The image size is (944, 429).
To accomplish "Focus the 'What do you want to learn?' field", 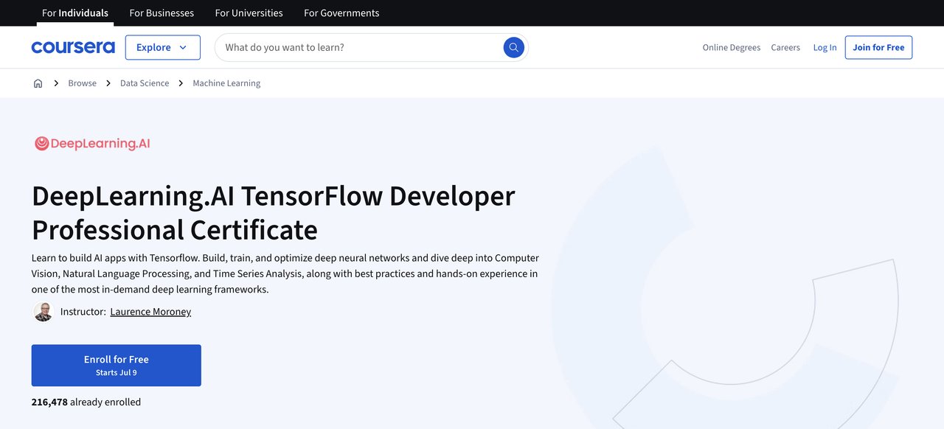I will point(361,47).
